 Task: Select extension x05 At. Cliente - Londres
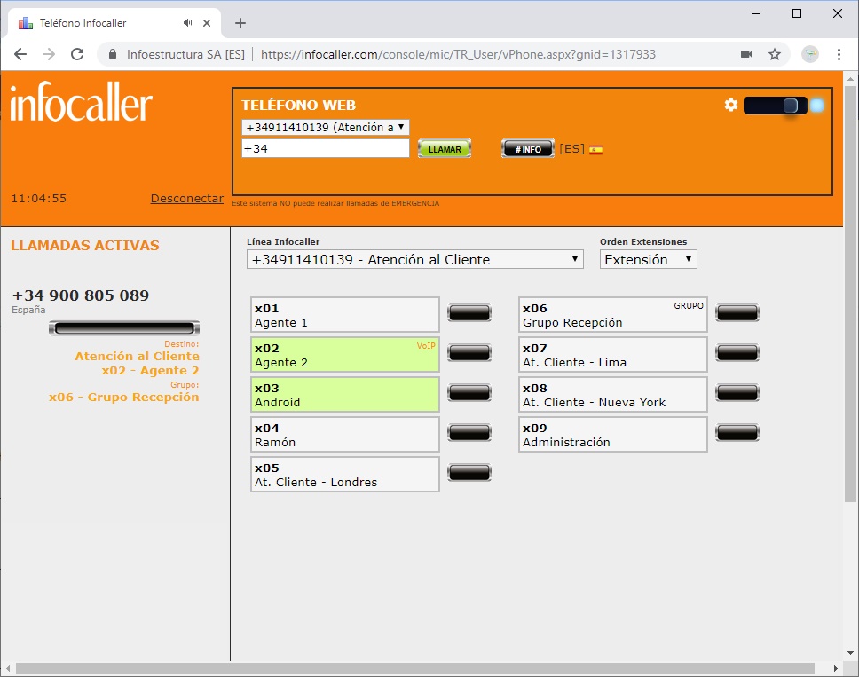(345, 475)
